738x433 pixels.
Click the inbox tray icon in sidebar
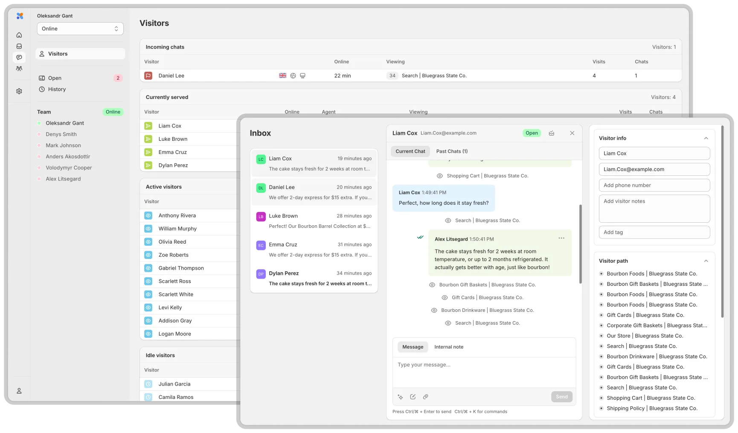click(x=19, y=46)
